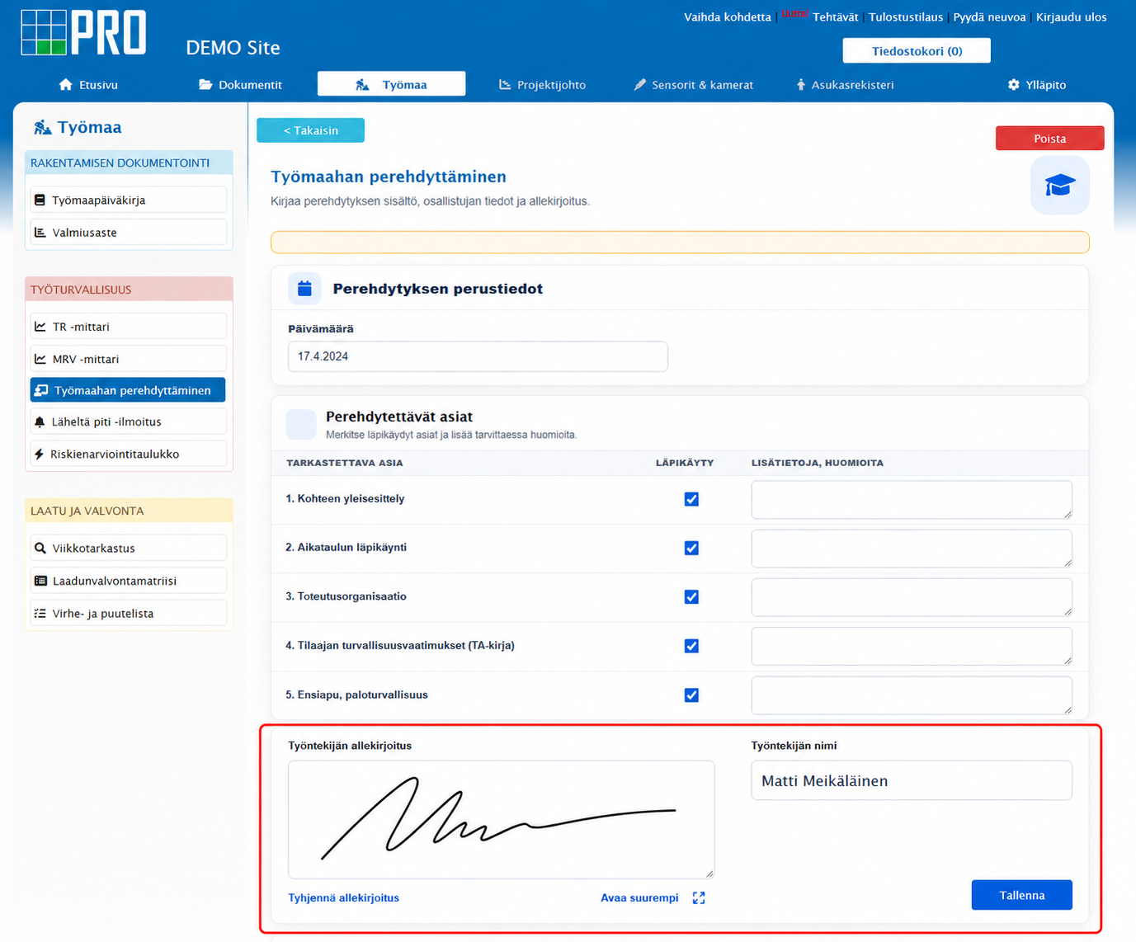Click the Viikkotarkastus magnifier icon
The width and height of the screenshot is (1136, 942).
tap(40, 548)
